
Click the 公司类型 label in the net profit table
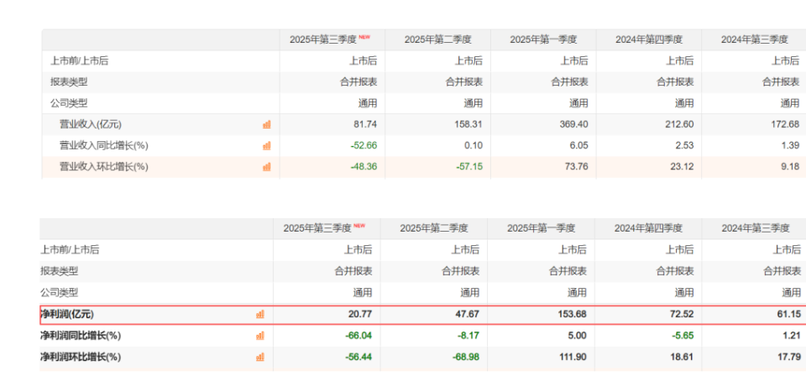click(59, 292)
